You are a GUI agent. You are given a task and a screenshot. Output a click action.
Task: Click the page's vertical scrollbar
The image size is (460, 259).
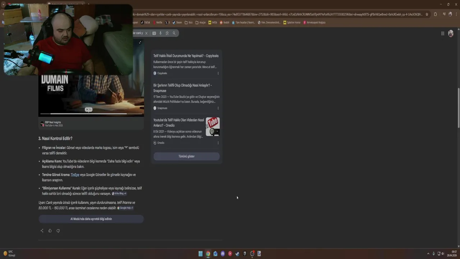tap(458, 108)
